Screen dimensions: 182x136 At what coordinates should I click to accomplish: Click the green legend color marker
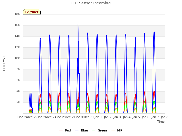(94, 131)
